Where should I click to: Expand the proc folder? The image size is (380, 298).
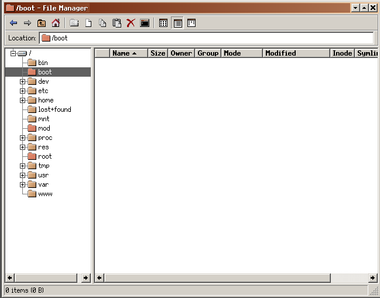point(22,138)
